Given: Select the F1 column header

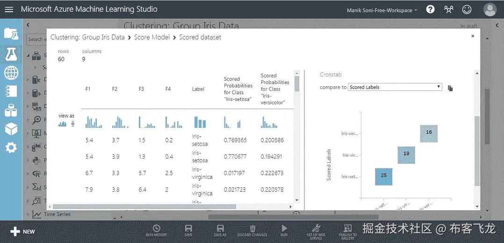Looking at the screenshot, I should (88, 89).
